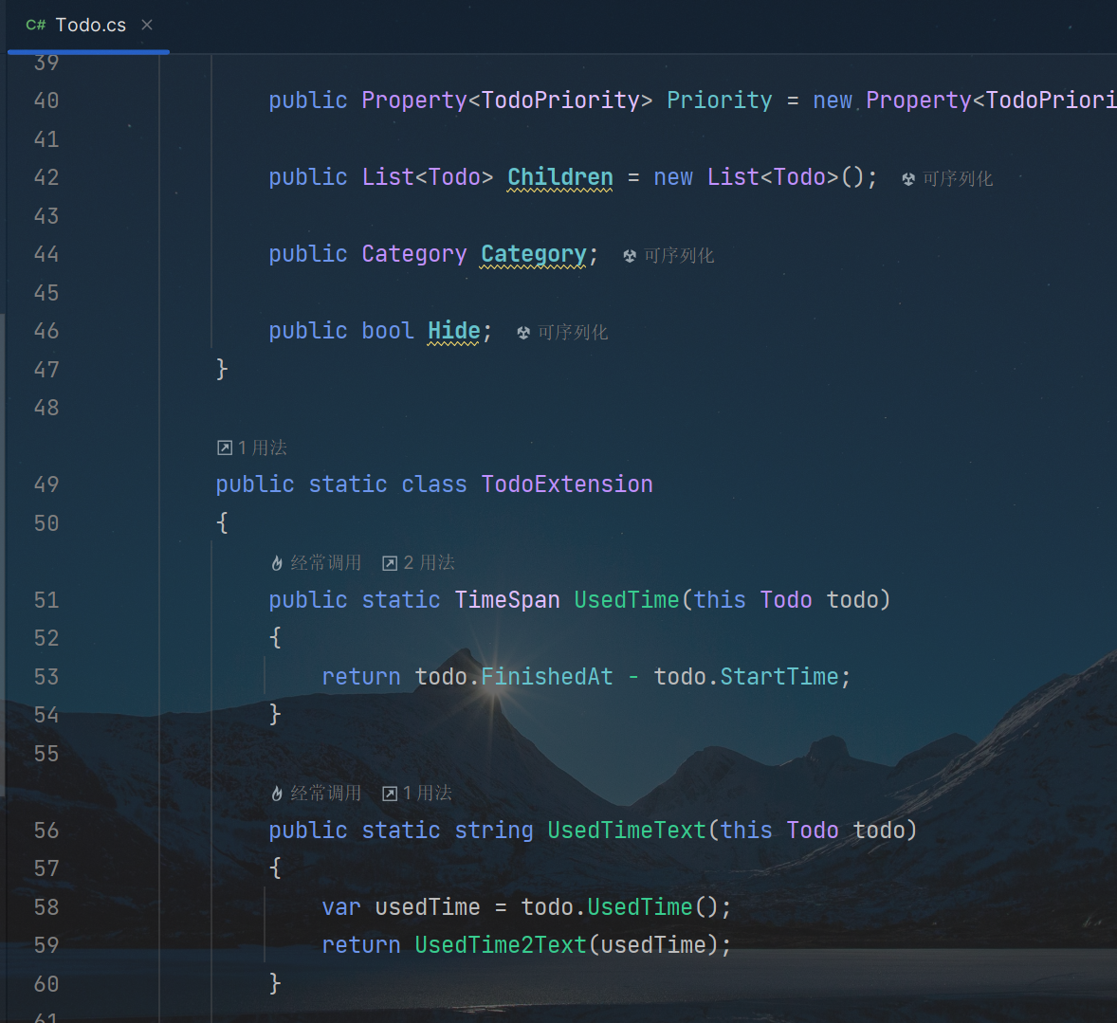
Task: Click line number 49 in the gutter
Action: click(x=46, y=484)
